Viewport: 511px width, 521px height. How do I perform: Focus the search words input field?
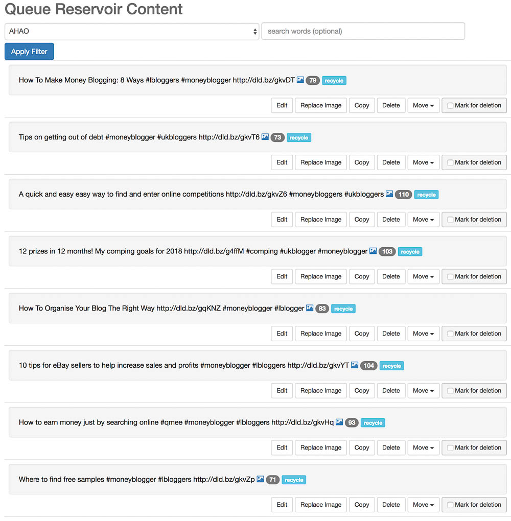coord(363,31)
